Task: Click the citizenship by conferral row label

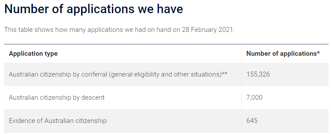Action: pos(118,74)
